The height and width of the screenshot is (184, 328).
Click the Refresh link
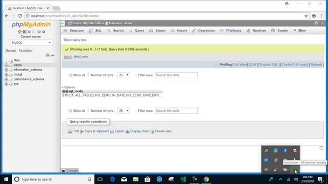[316, 65]
